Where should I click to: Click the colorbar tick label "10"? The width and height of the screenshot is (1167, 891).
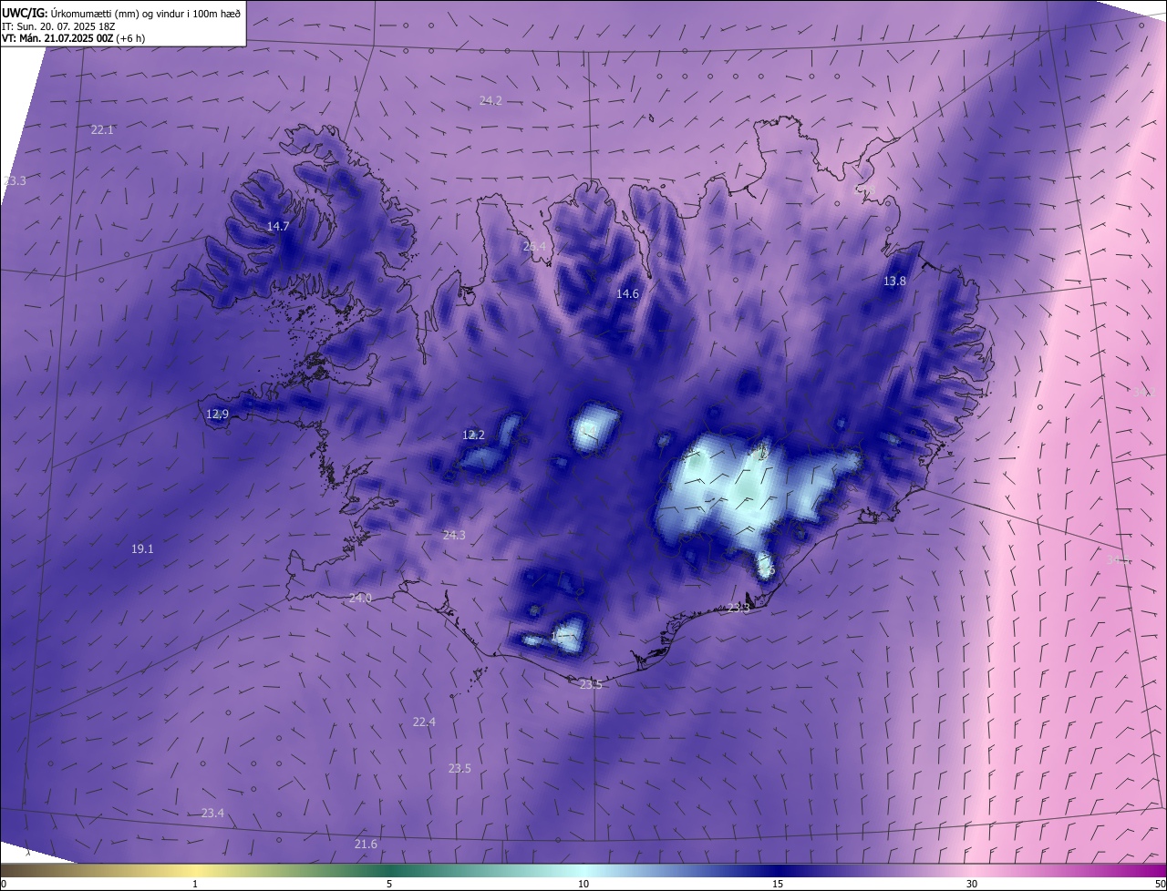pyautogui.click(x=583, y=884)
